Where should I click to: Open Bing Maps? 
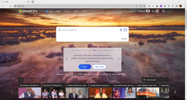pos(85,11)
